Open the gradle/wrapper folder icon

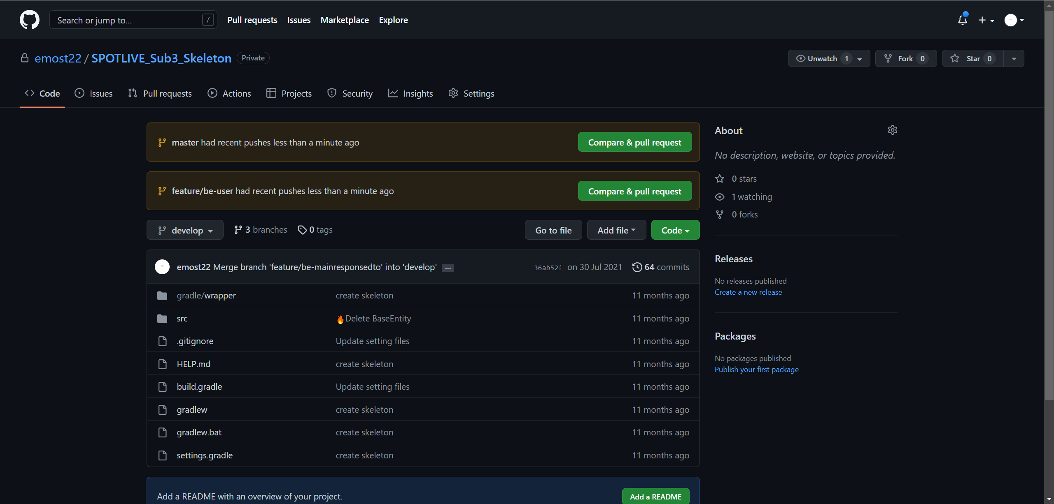click(162, 296)
